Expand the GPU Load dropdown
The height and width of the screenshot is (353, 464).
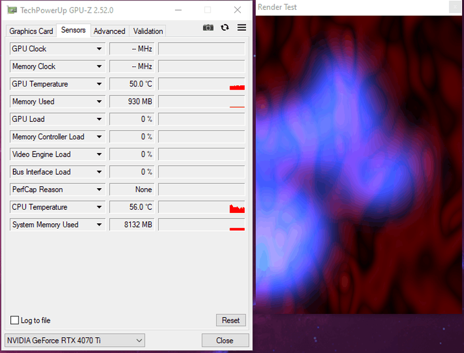point(99,119)
